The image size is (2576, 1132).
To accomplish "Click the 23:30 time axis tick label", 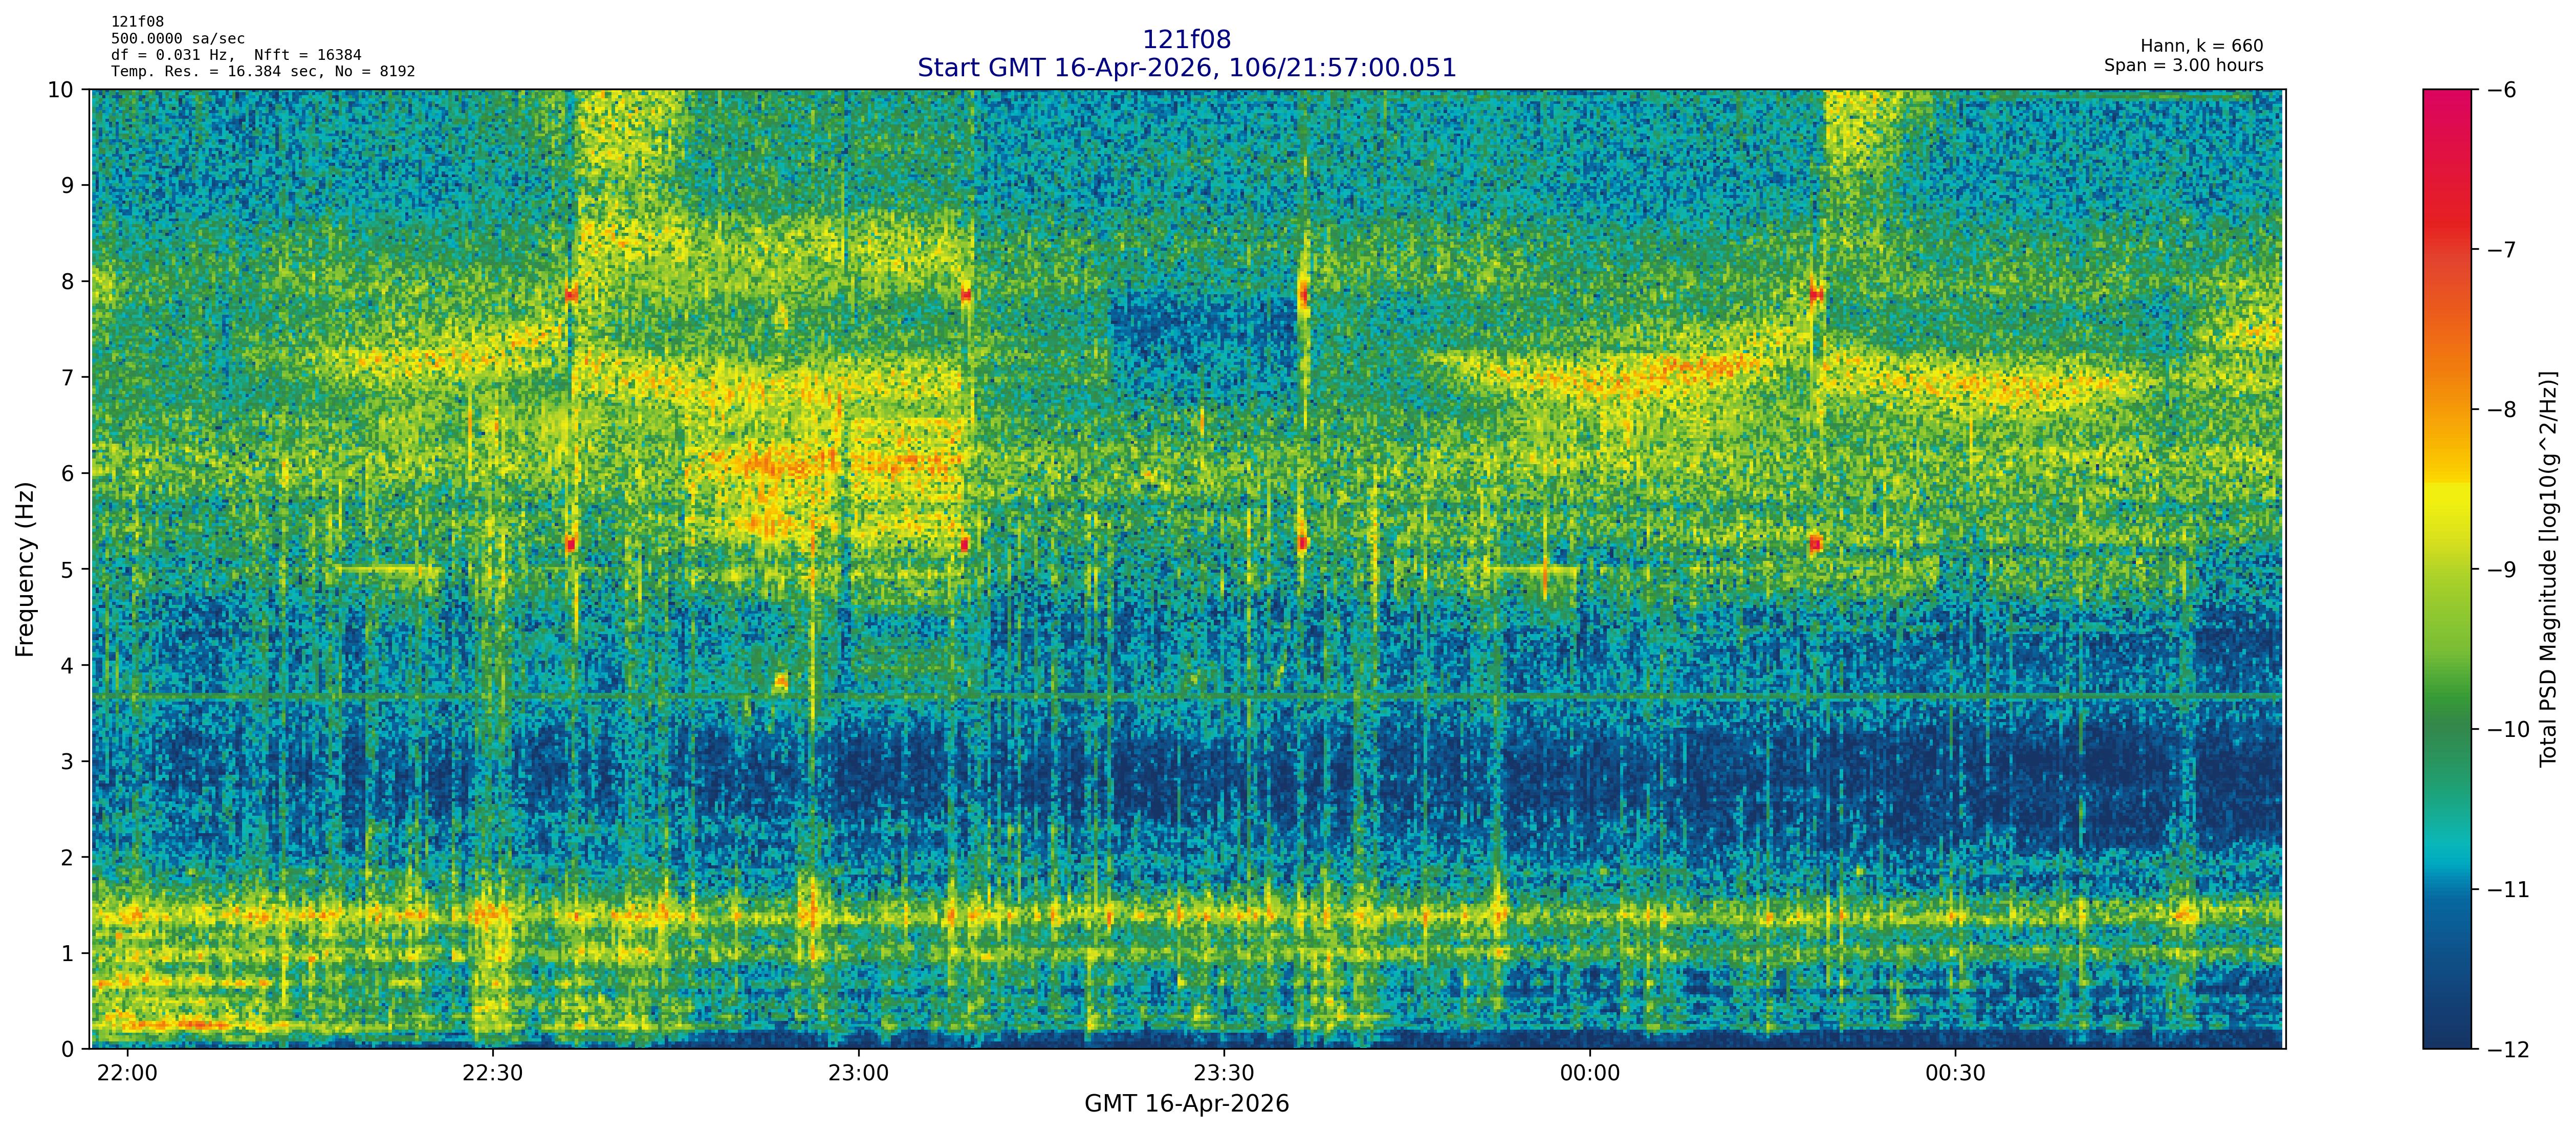I will click(1223, 1073).
